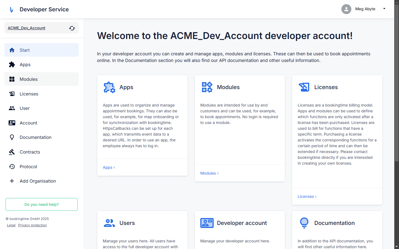Screen dimensions: 399x249
Task: Open Contracts in the sidebar
Action: coord(42,152)
